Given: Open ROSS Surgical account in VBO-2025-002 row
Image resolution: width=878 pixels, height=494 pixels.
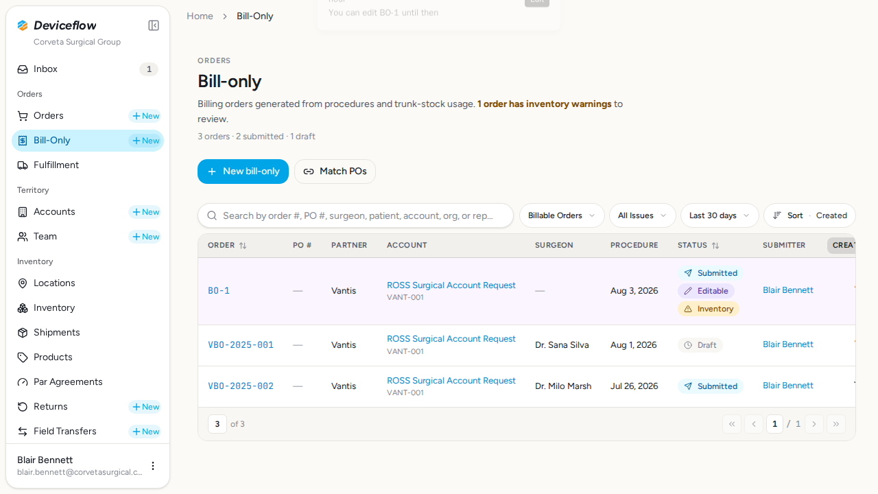Looking at the screenshot, I should pos(451,381).
